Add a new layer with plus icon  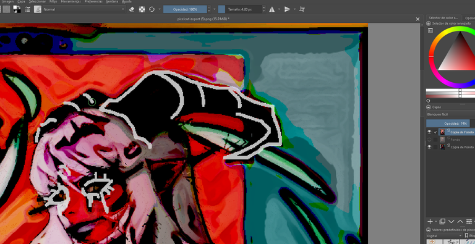point(430,222)
